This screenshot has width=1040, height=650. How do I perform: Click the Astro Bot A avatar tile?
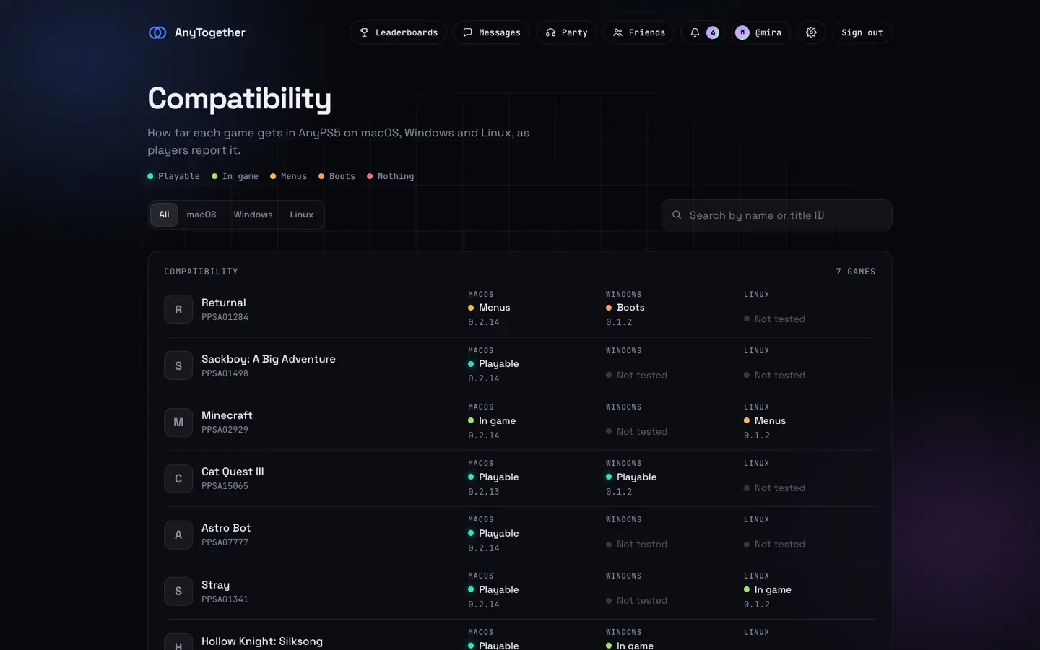(x=178, y=534)
